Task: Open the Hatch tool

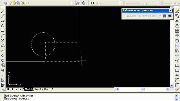Action: [3, 80]
